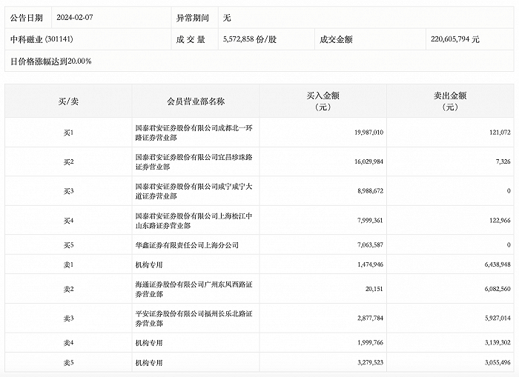
Task: Select buy amount 20,151
Action: pos(374,289)
